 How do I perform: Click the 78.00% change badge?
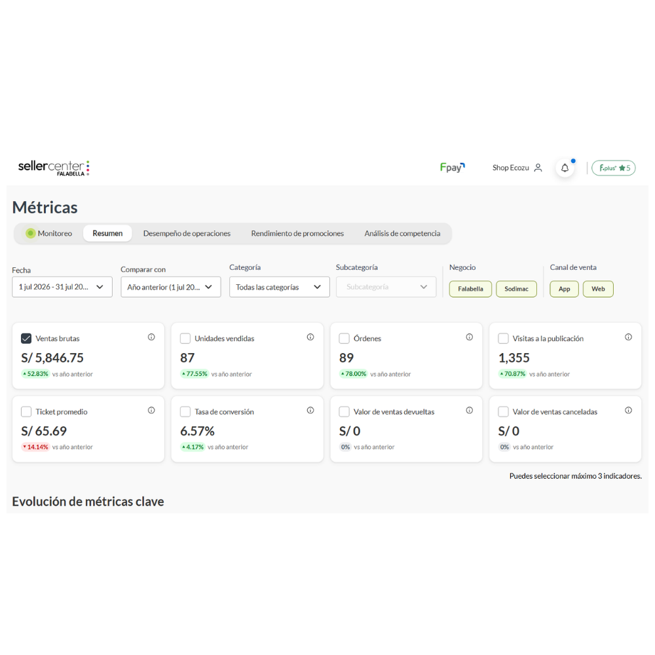[354, 374]
